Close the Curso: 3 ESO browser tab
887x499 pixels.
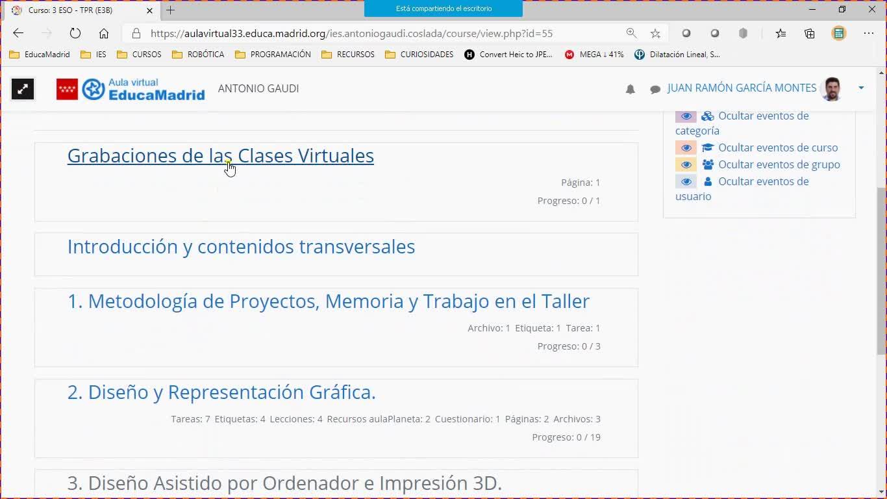150,10
